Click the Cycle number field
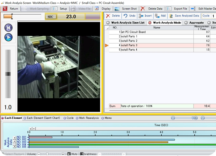Screen dimensions: 216x156 213,16
